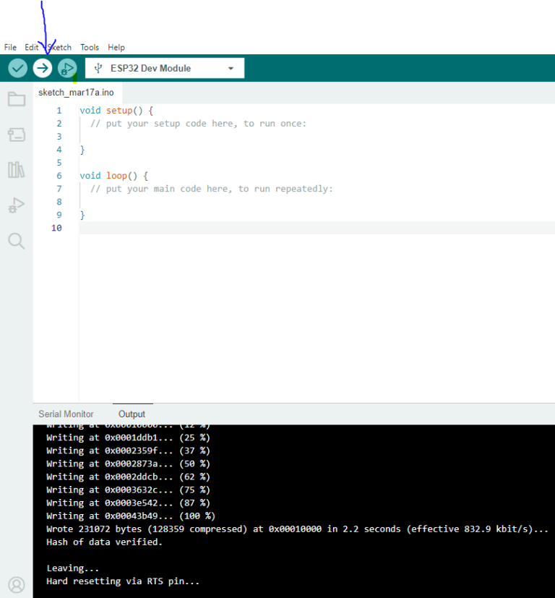Viewport: 555px width, 598px height.
Task: Open the Sketchbook folder sidebar icon
Action: (x=16, y=99)
